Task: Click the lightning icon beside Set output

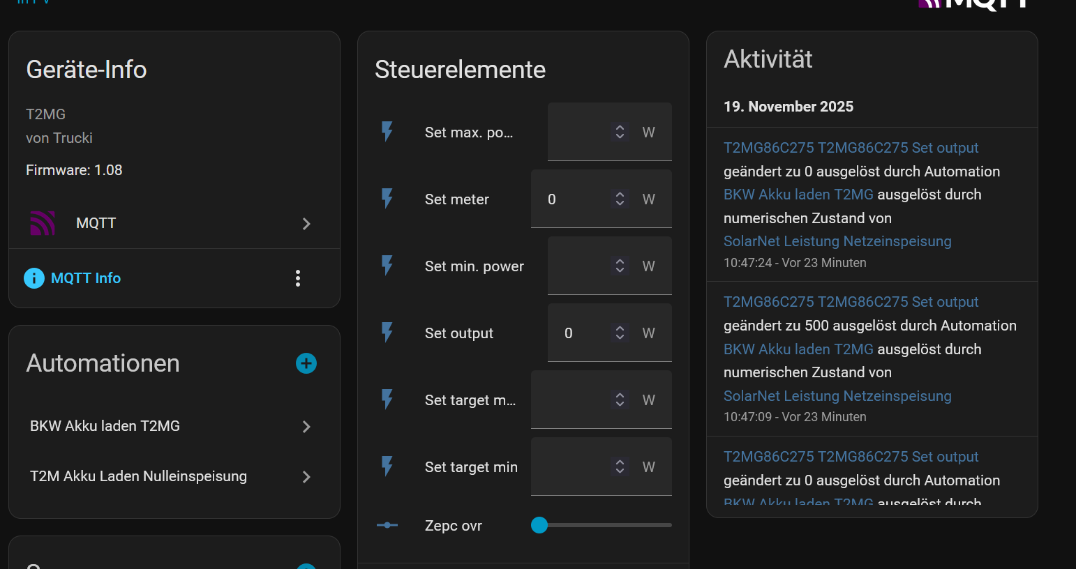Action: pos(387,333)
